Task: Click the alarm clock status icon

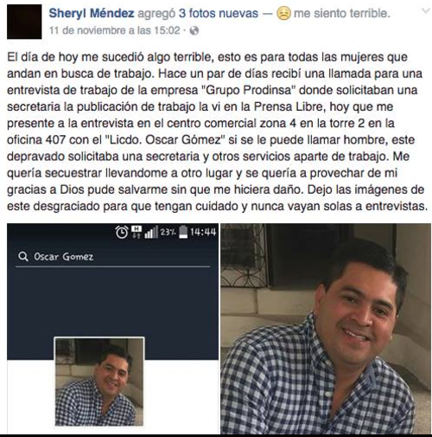Action: [122, 232]
